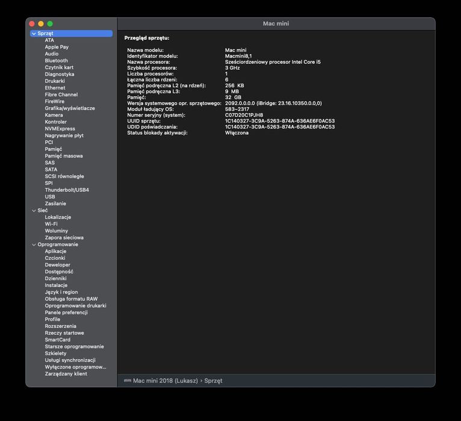Screen dimensions: 461x421
Task: Select SAS in the sidebar
Action: point(50,163)
